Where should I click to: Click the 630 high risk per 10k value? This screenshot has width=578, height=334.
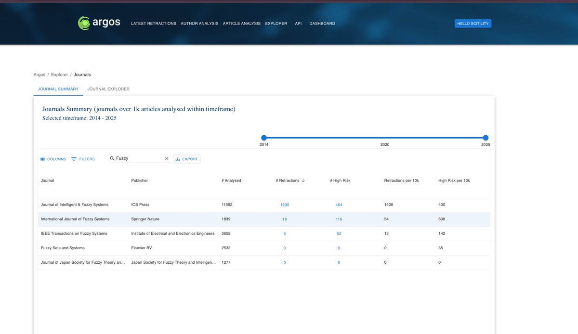(x=442, y=219)
